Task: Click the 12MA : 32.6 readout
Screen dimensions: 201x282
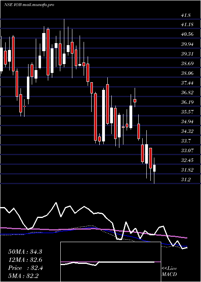Action: pos(25,260)
